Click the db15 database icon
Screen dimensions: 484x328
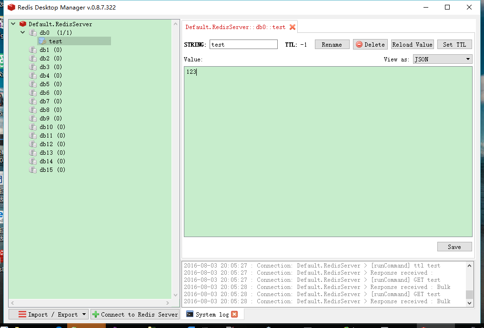[x=33, y=169]
